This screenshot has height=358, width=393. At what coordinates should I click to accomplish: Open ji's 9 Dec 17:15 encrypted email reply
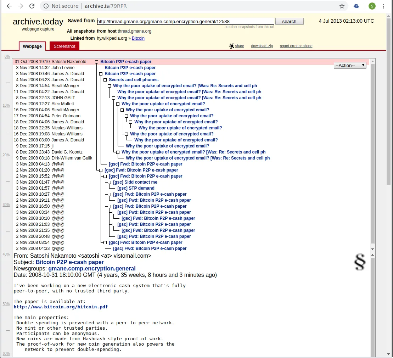click(x=167, y=146)
